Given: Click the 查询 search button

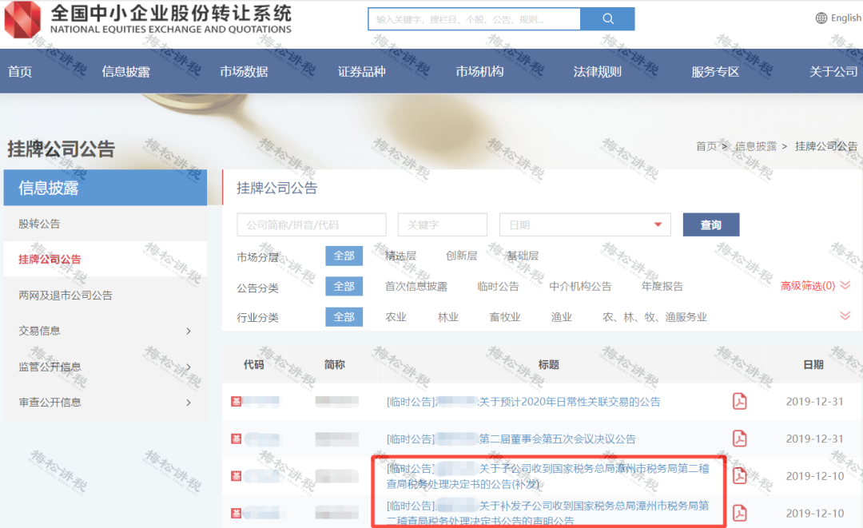Looking at the screenshot, I should coord(710,224).
